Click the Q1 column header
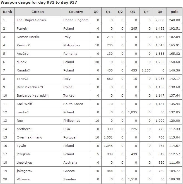183x184 pixels. [x=108, y=12]
